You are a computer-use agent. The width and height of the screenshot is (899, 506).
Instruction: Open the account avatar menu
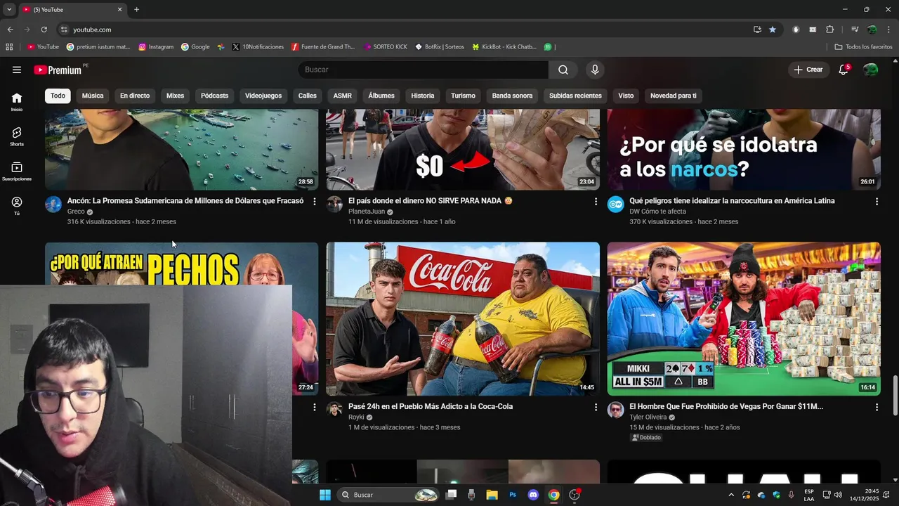pyautogui.click(x=870, y=70)
